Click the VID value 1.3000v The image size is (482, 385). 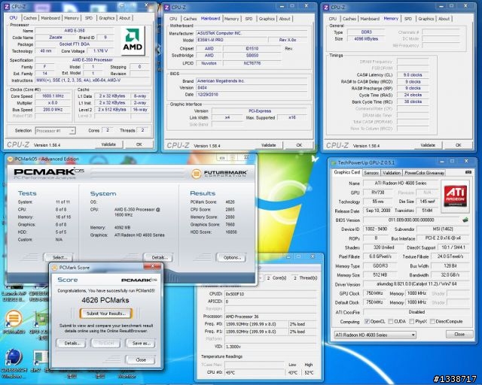tap(270, 347)
